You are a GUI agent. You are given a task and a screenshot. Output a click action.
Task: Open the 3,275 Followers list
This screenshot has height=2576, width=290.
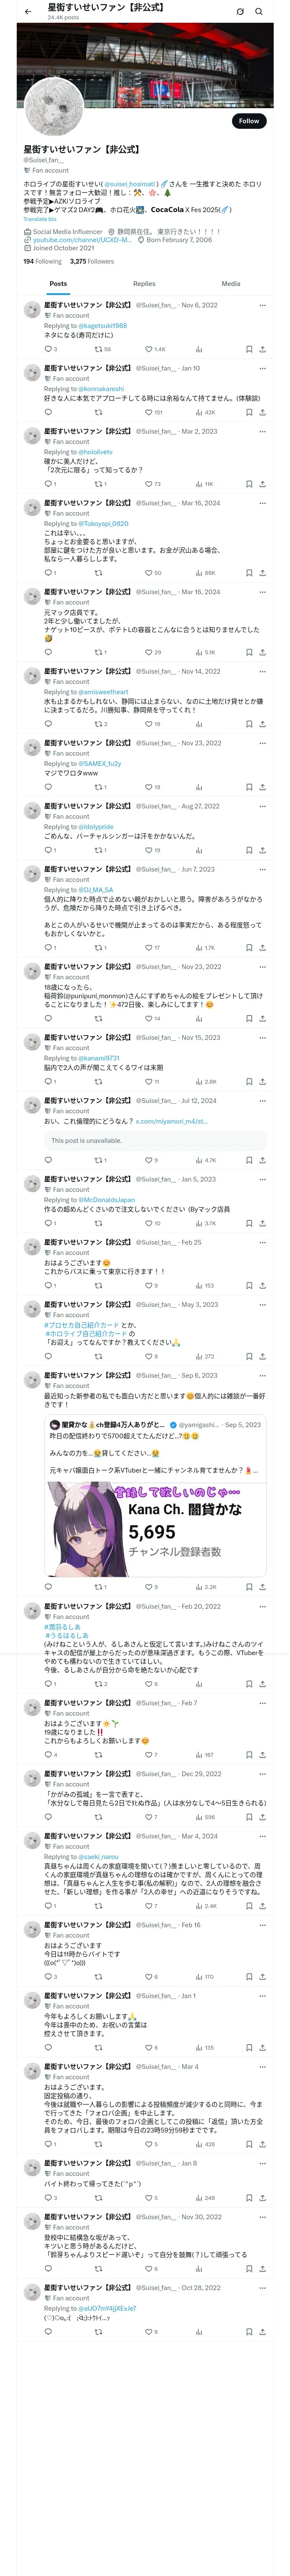coord(92,261)
